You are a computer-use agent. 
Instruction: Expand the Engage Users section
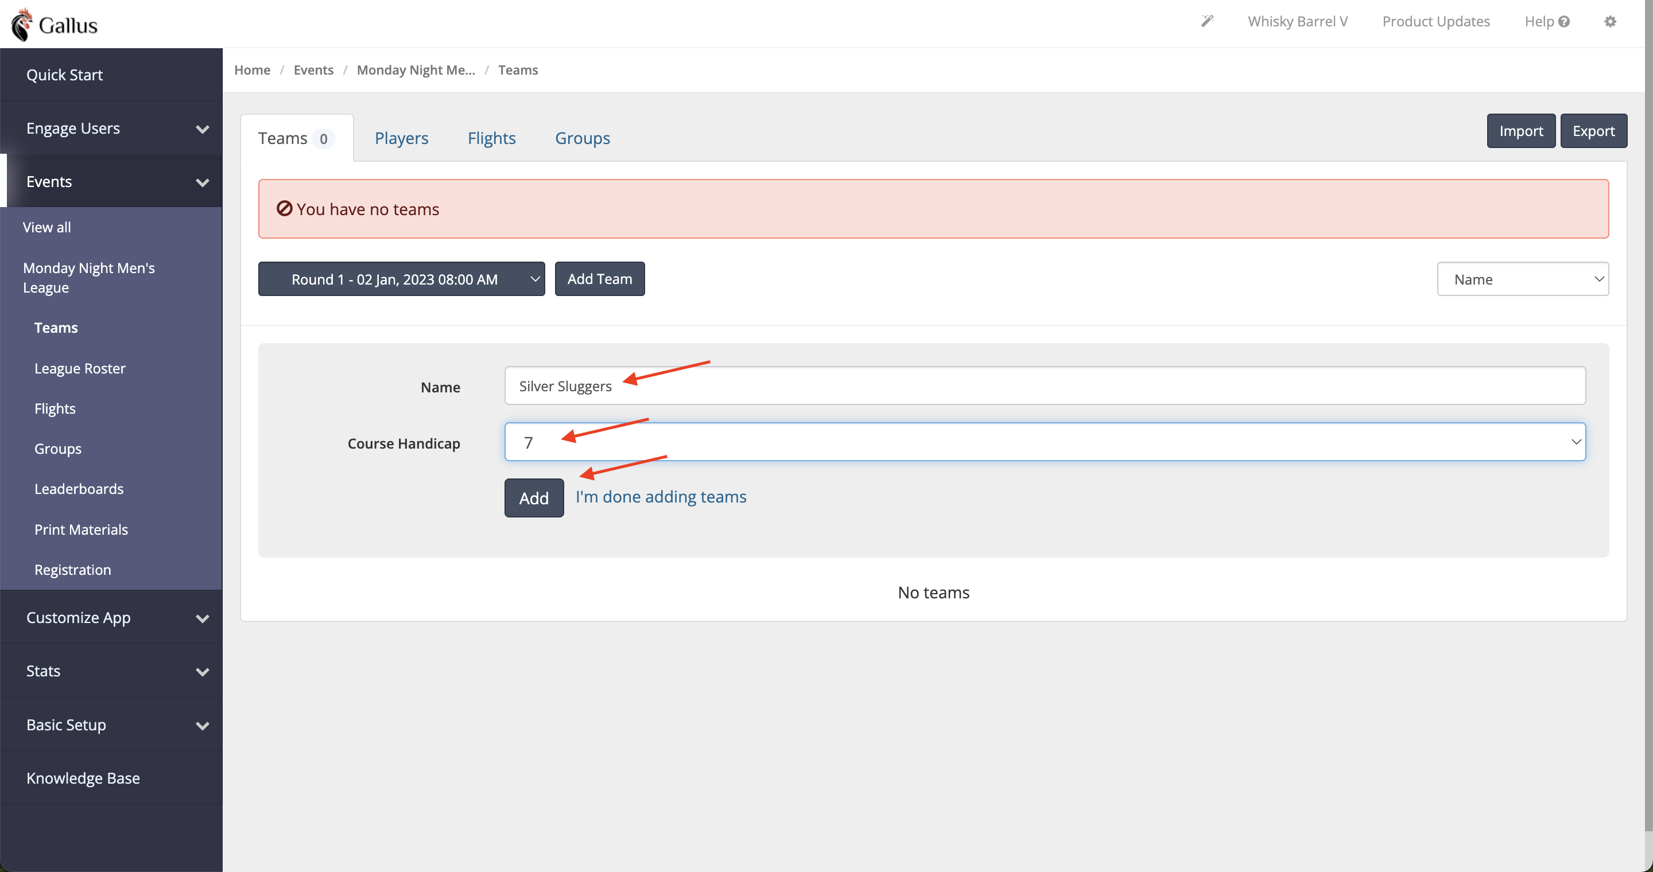pyautogui.click(x=111, y=129)
